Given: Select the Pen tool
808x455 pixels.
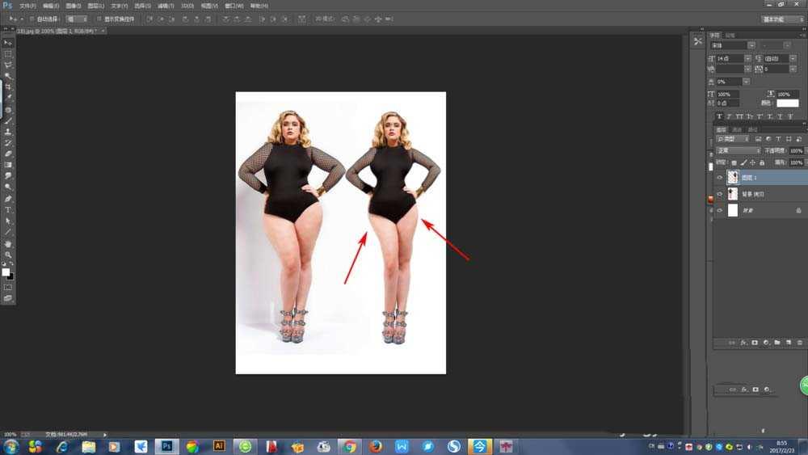Looking at the screenshot, I should point(8,198).
